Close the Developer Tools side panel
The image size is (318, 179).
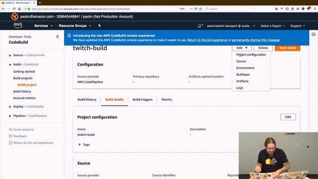pos(58,36)
